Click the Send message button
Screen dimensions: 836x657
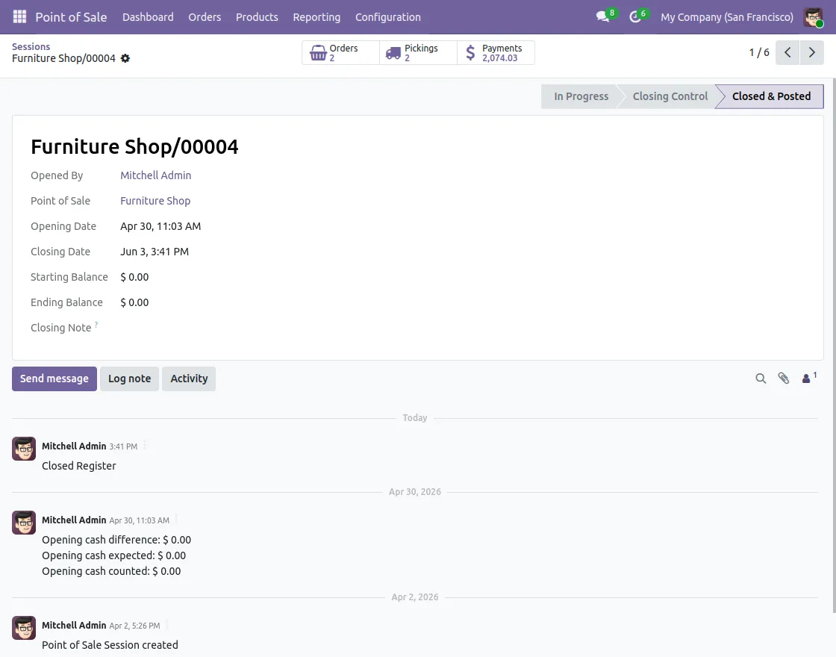54,379
